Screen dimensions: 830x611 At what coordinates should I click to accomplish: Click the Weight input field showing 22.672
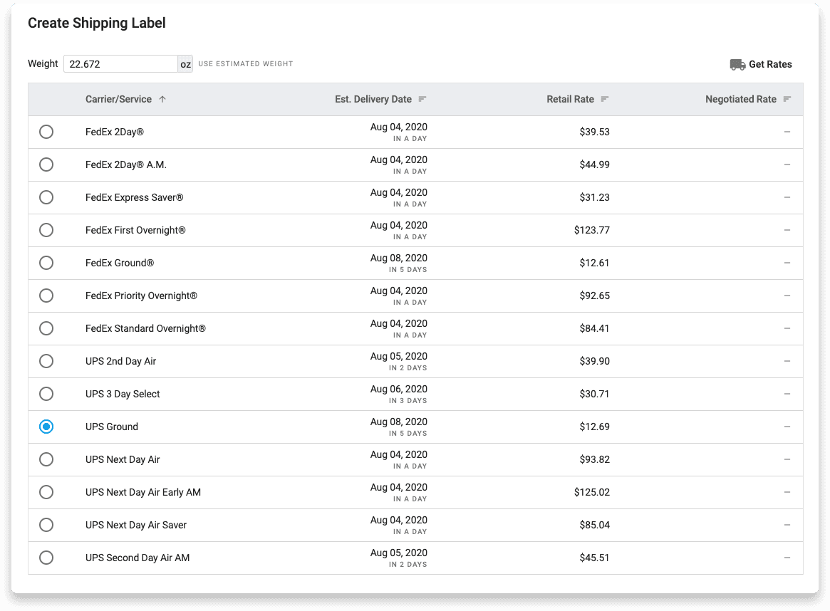tap(120, 64)
